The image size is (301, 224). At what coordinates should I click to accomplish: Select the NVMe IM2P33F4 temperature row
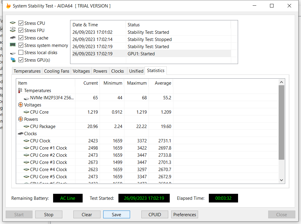tap(147, 97)
